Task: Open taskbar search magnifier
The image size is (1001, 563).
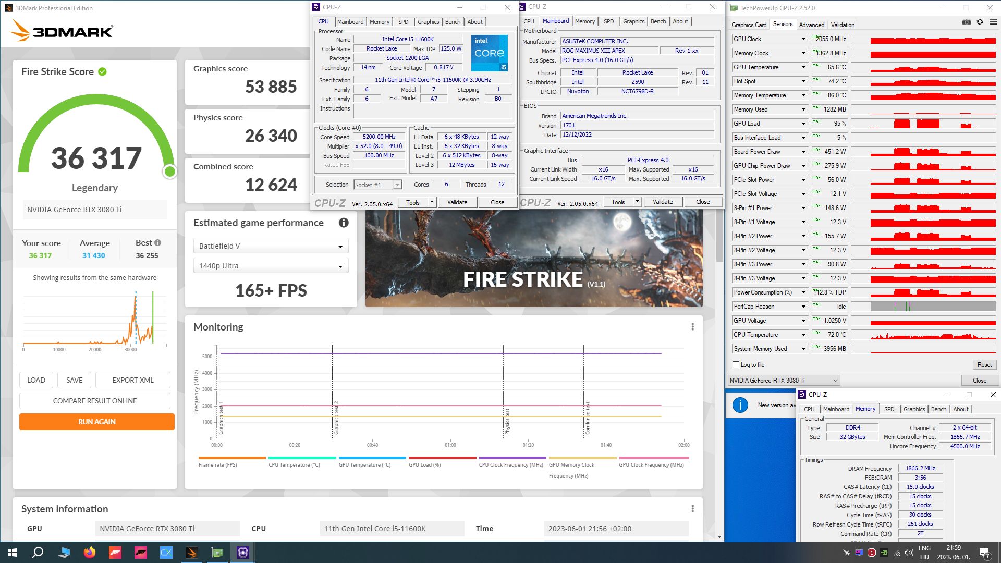Action: (x=38, y=553)
